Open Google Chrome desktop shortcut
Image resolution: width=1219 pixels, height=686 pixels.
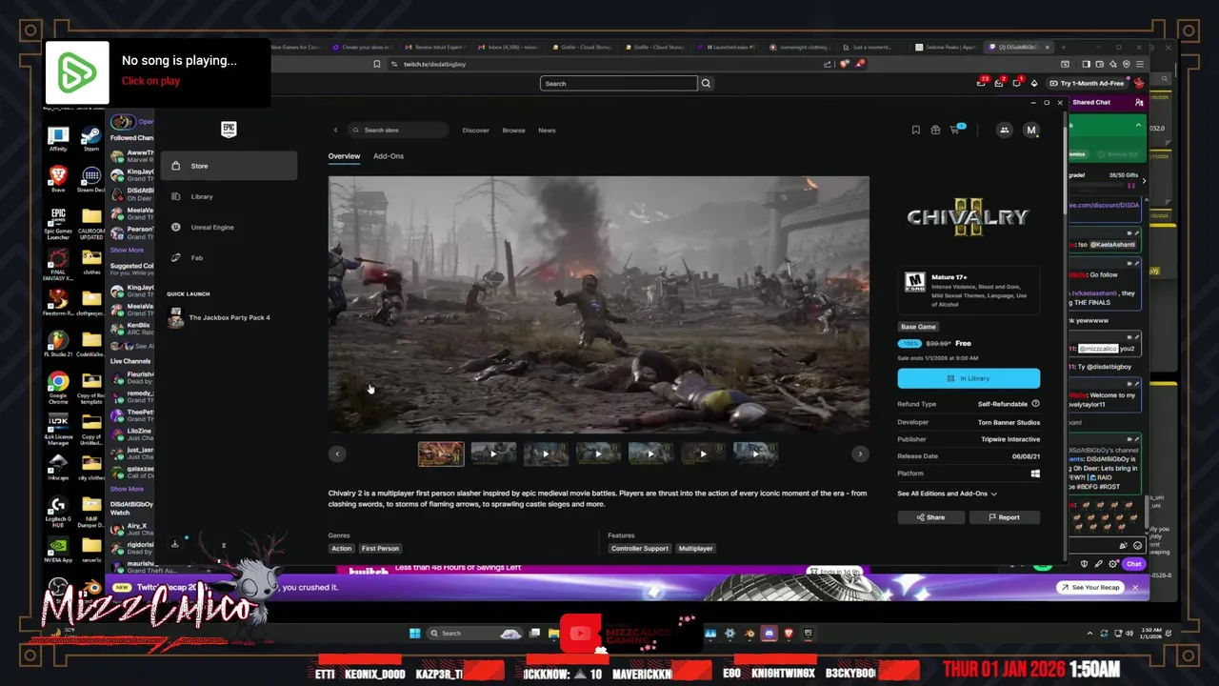[58, 385]
